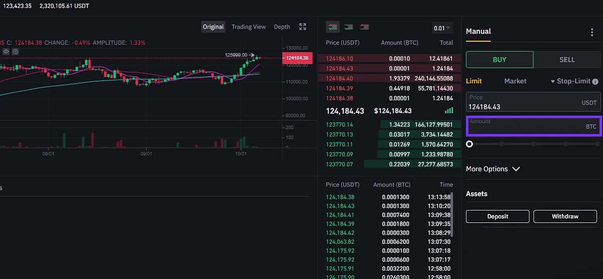The image size is (603, 279).
Task: Select ask price 124184.39
Action: [339, 88]
